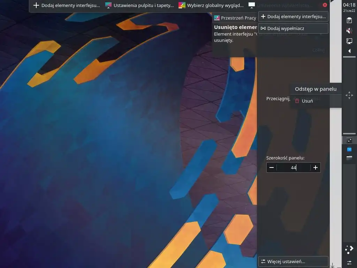The height and width of the screenshot is (268, 357).
Task: Unmute via the muted speaker tray icon
Action: [x=349, y=31]
